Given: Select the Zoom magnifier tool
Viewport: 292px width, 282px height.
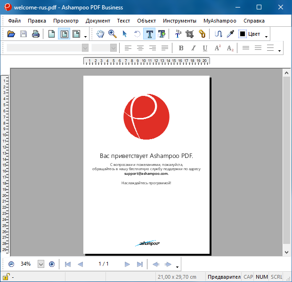Looking at the screenshot, I should 113,34.
